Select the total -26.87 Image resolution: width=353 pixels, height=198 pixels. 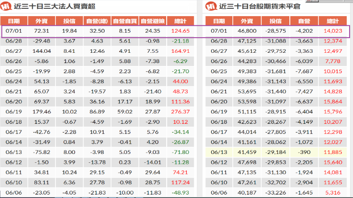(180, 142)
